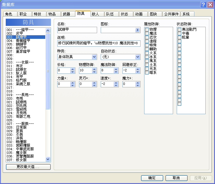Toggle 魔法 attribute defense checkbox

click(147, 33)
